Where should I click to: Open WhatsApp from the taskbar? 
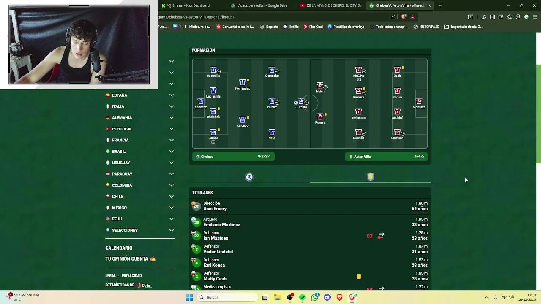pos(315,297)
